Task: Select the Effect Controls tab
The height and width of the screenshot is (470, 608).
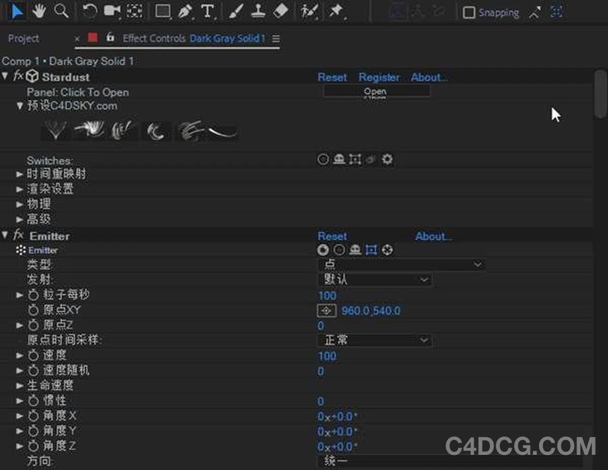Action: pyautogui.click(x=154, y=38)
